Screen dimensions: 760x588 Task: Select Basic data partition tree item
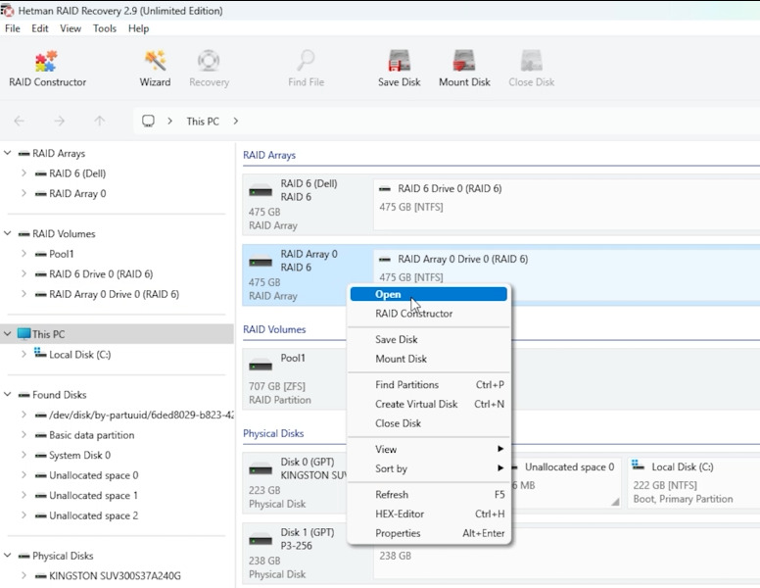click(x=92, y=435)
